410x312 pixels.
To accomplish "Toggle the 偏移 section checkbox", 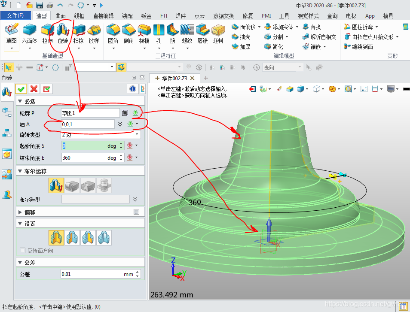I will [x=137, y=212].
